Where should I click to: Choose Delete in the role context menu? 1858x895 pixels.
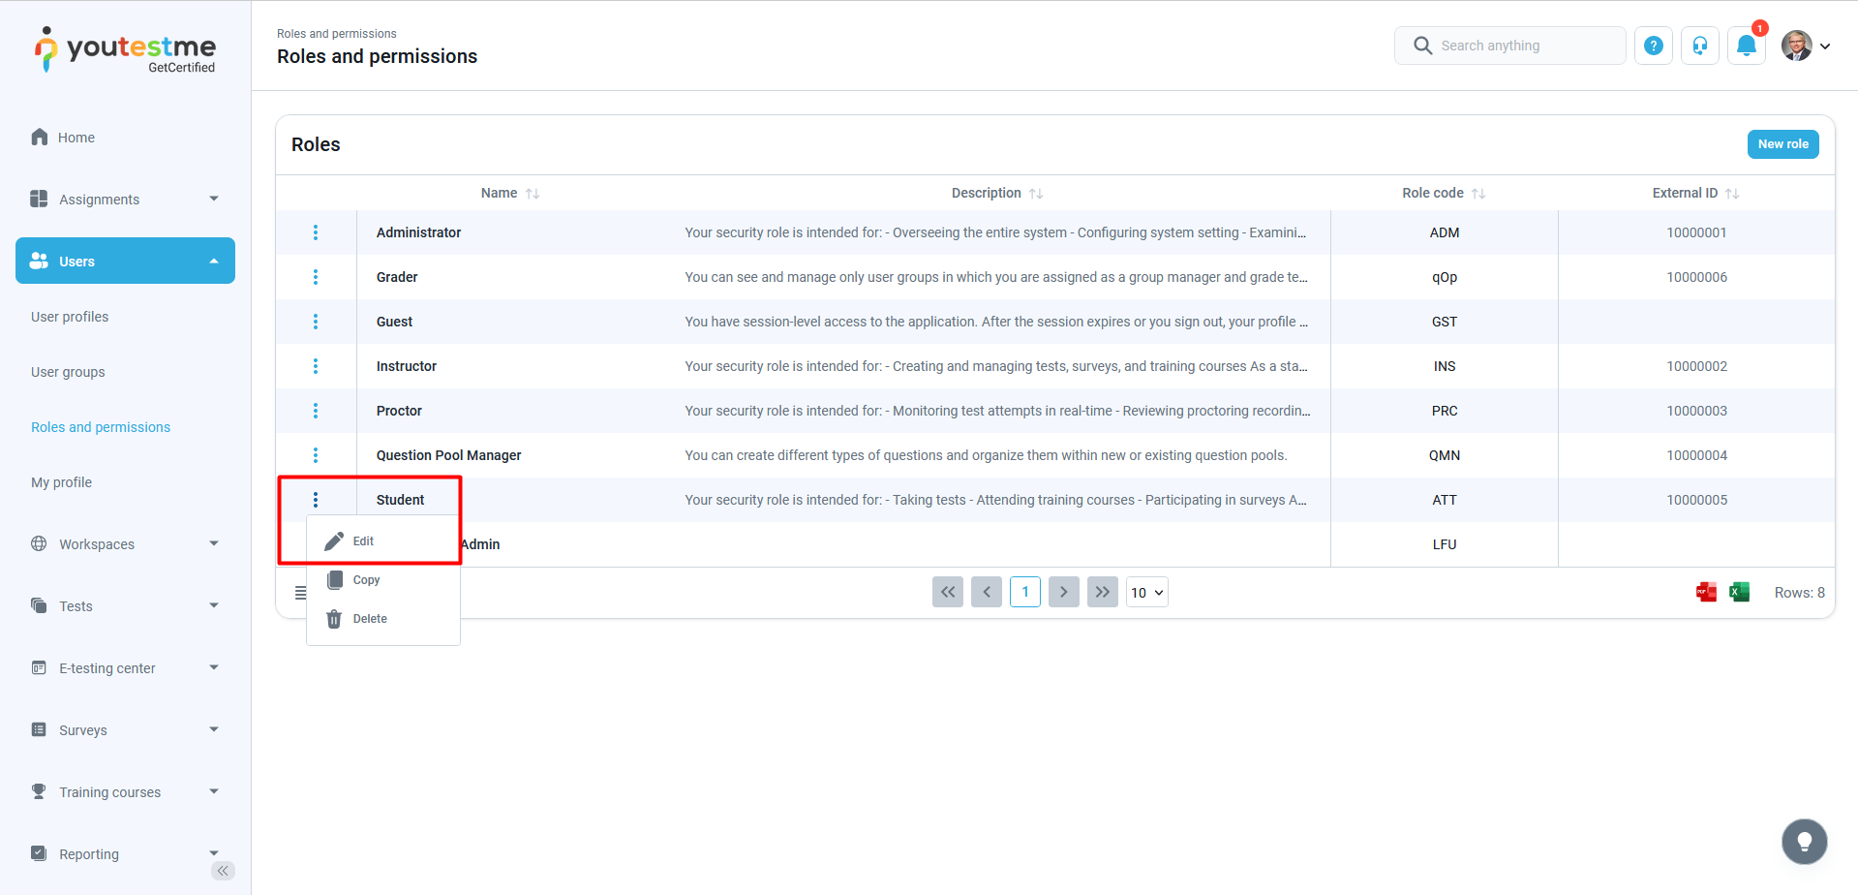(369, 619)
